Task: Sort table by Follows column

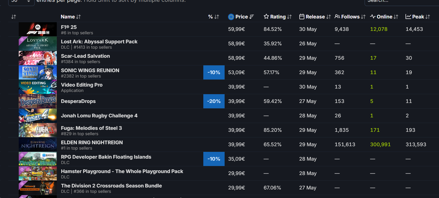Action: [x=350, y=17]
